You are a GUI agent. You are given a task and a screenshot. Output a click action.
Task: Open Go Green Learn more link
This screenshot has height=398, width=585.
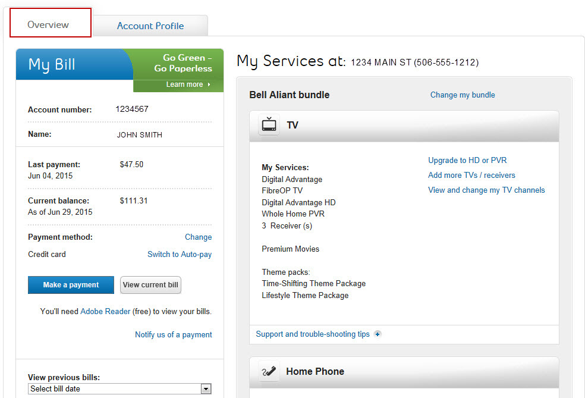click(188, 84)
